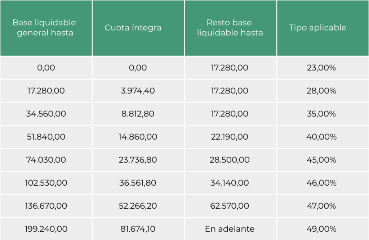
Task: Click the 34.560,00 base cell
Action: point(46,114)
